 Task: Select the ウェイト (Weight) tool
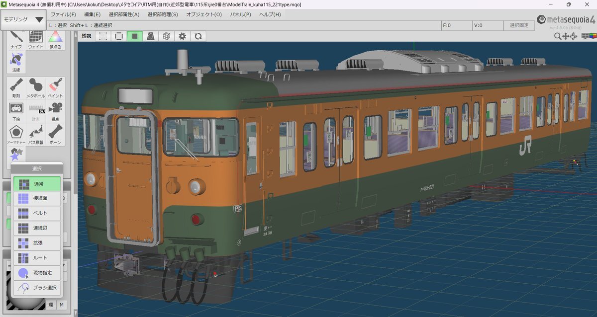pos(36,39)
